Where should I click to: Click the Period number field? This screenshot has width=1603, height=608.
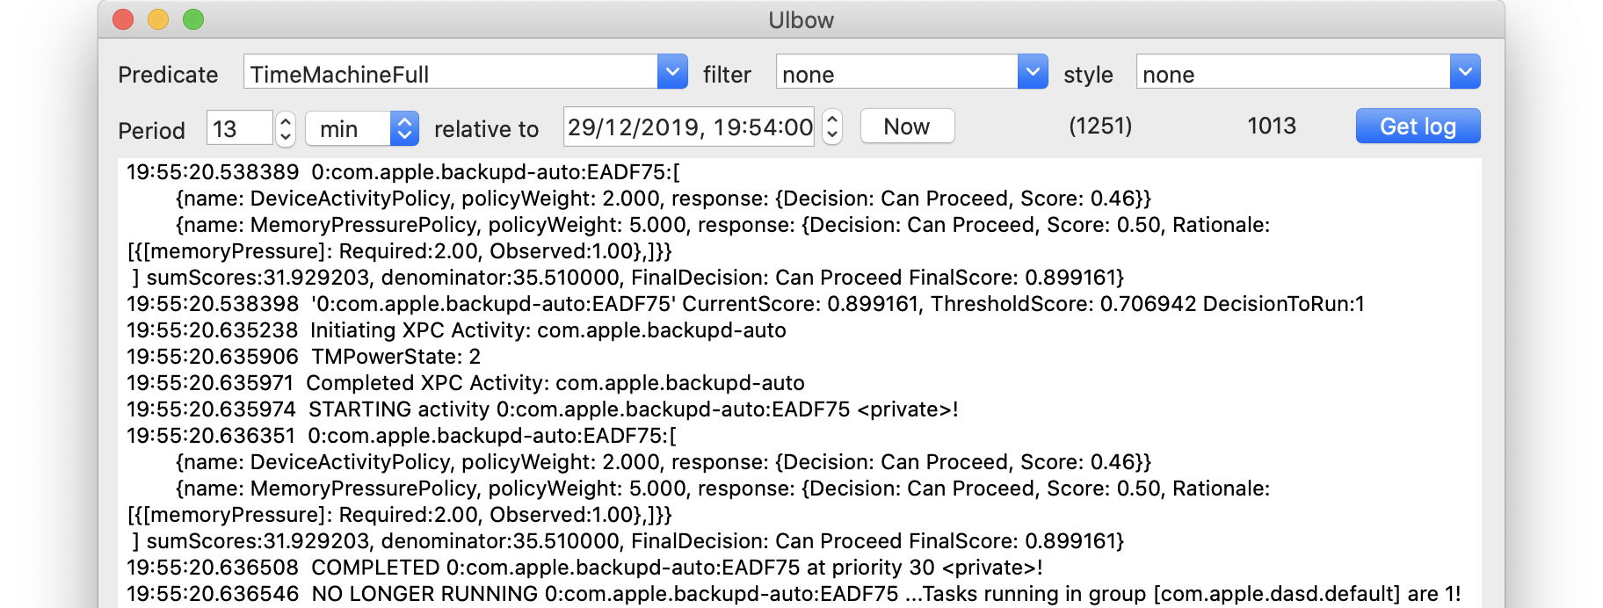[239, 128]
